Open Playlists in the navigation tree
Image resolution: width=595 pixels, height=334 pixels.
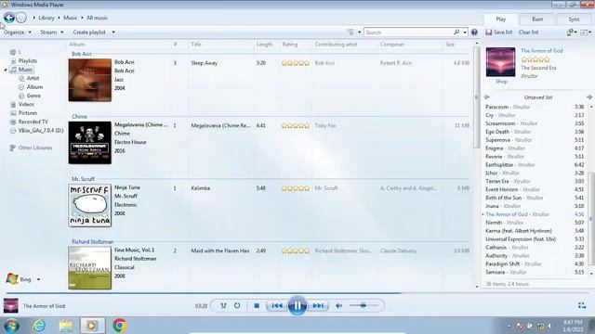pos(28,60)
